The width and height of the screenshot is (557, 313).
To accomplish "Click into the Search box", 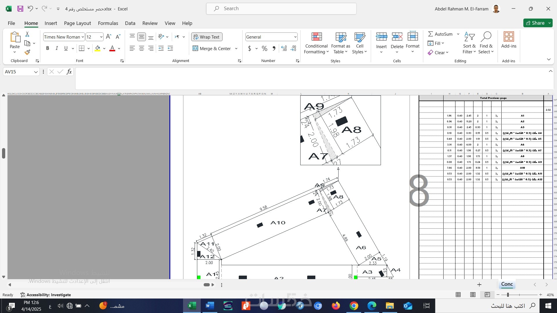I will 281,9.
